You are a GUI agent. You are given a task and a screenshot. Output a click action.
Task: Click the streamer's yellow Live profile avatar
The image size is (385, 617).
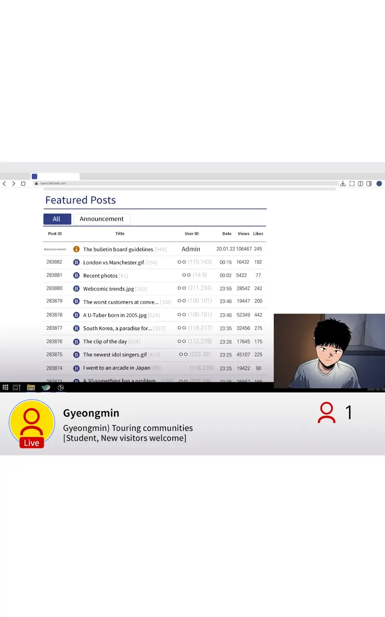32,423
